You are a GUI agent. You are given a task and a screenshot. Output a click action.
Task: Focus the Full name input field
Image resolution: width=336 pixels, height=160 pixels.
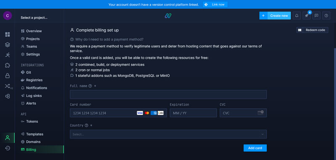point(168,94)
